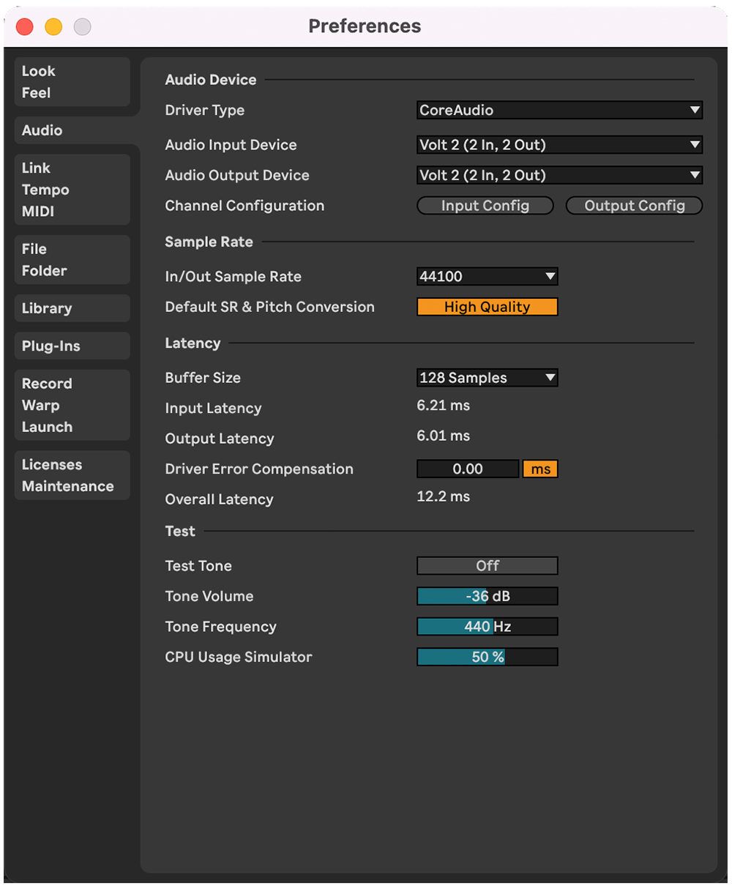This screenshot has height=889, width=732.
Task: Toggle High Quality pitch conversion
Action: (487, 308)
